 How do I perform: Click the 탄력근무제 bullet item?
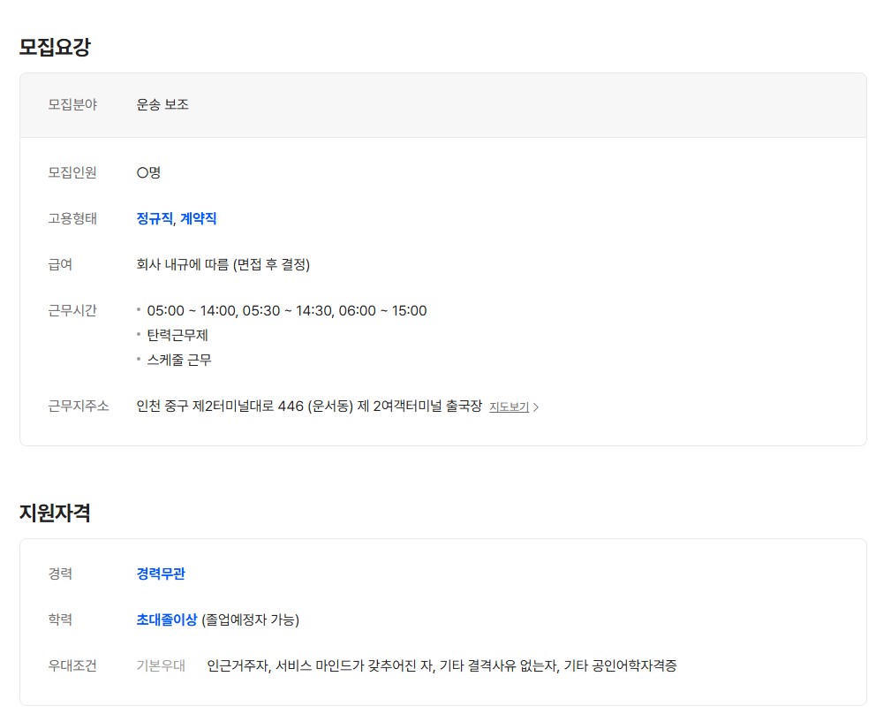pos(177,335)
